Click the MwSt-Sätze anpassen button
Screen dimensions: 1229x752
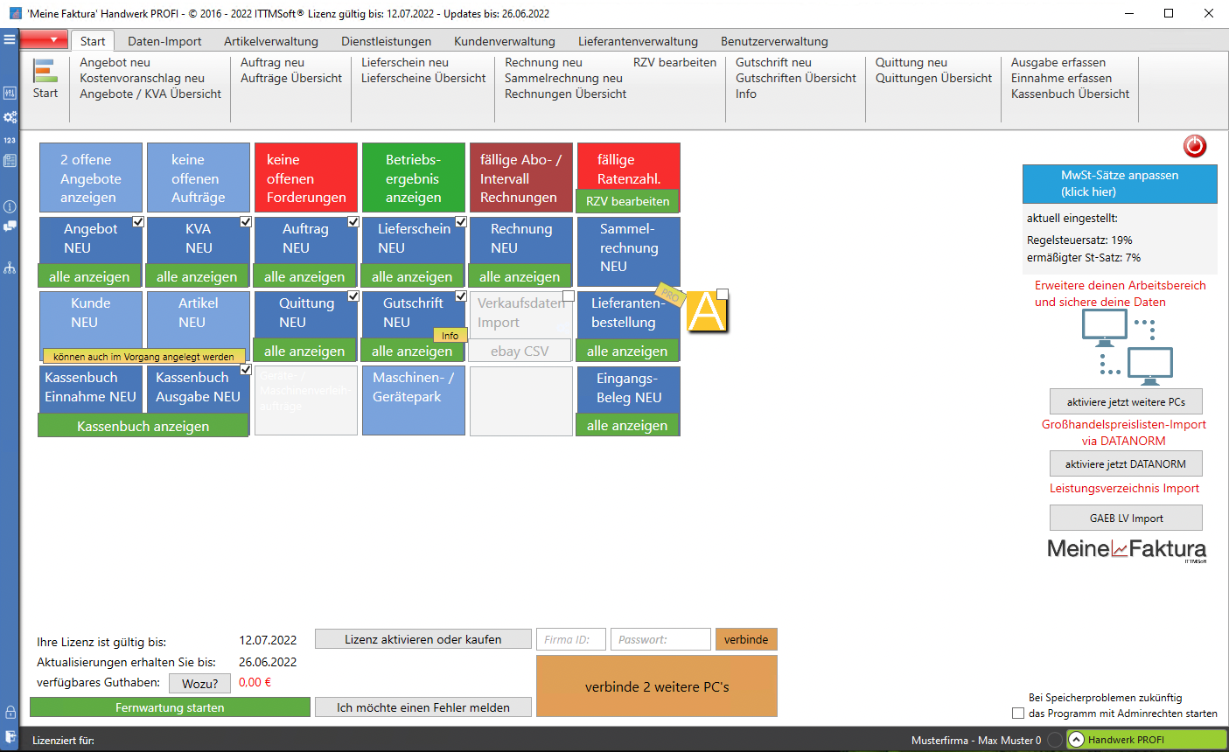pyautogui.click(x=1120, y=184)
